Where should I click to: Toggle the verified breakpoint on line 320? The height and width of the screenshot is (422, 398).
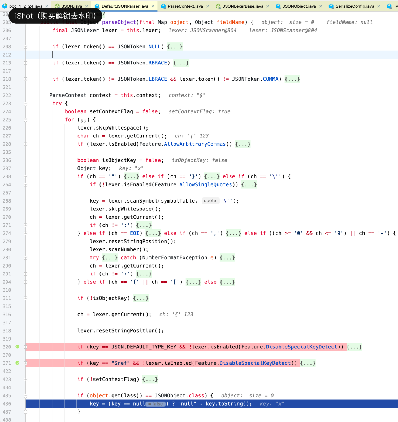pyautogui.click(x=18, y=347)
